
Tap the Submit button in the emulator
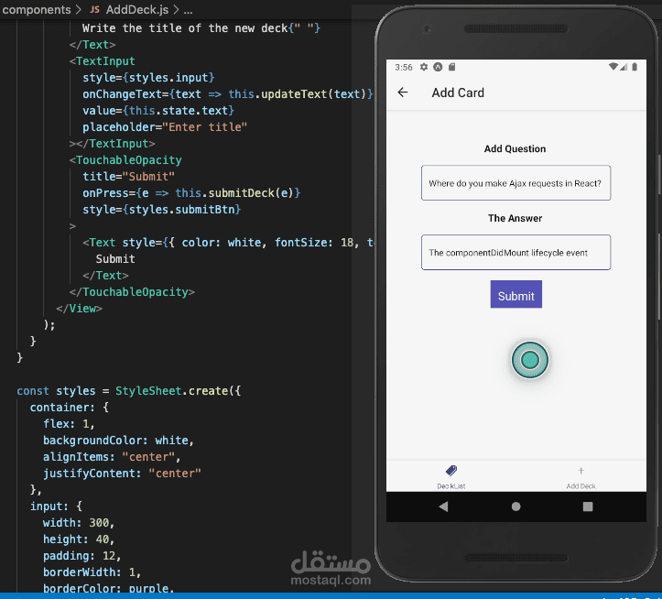(515, 294)
